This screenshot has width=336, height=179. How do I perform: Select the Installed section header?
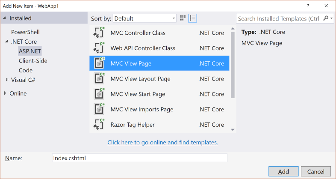point(44,18)
